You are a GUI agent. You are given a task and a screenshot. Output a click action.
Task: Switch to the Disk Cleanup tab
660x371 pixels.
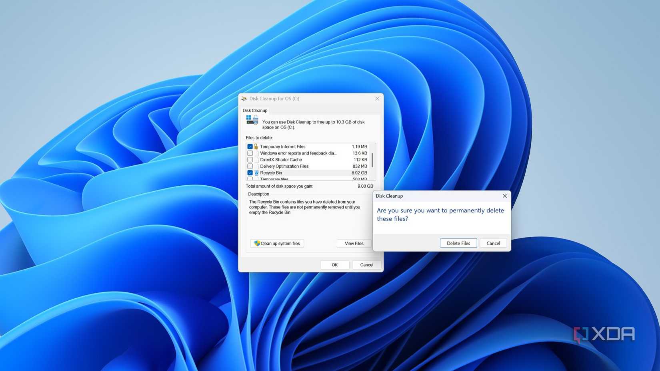click(x=255, y=110)
